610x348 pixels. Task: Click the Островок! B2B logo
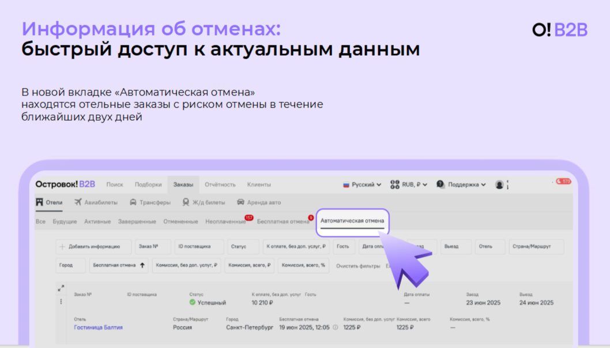[65, 184]
